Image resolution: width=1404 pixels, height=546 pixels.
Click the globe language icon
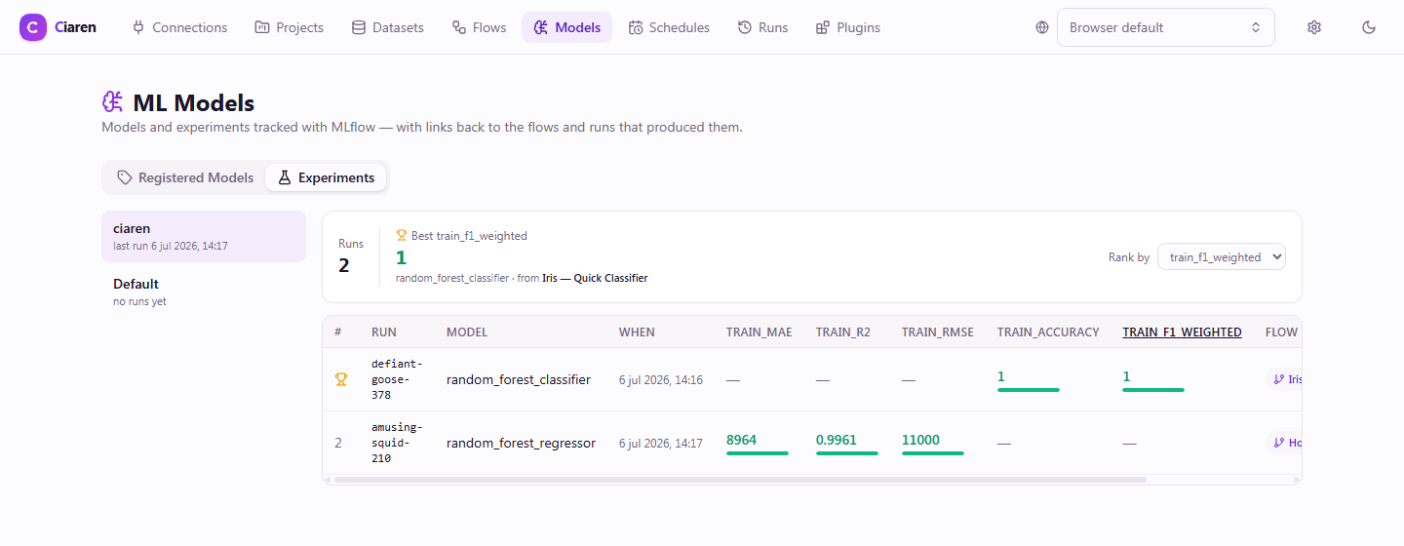(1042, 27)
